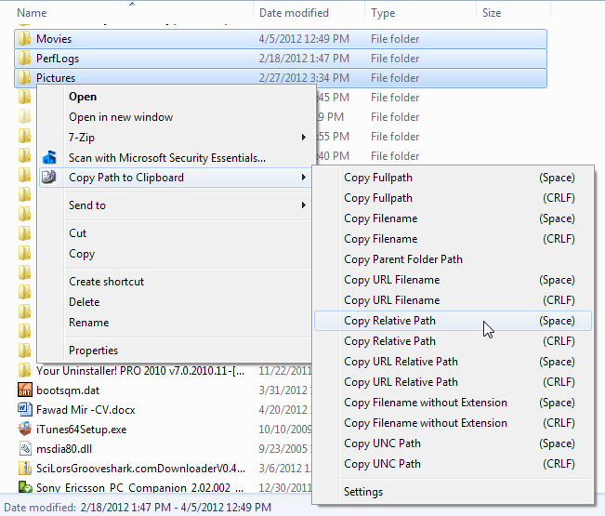Click the Copy Path to Clipboard icon
The height and width of the screenshot is (516, 605).
click(49, 178)
